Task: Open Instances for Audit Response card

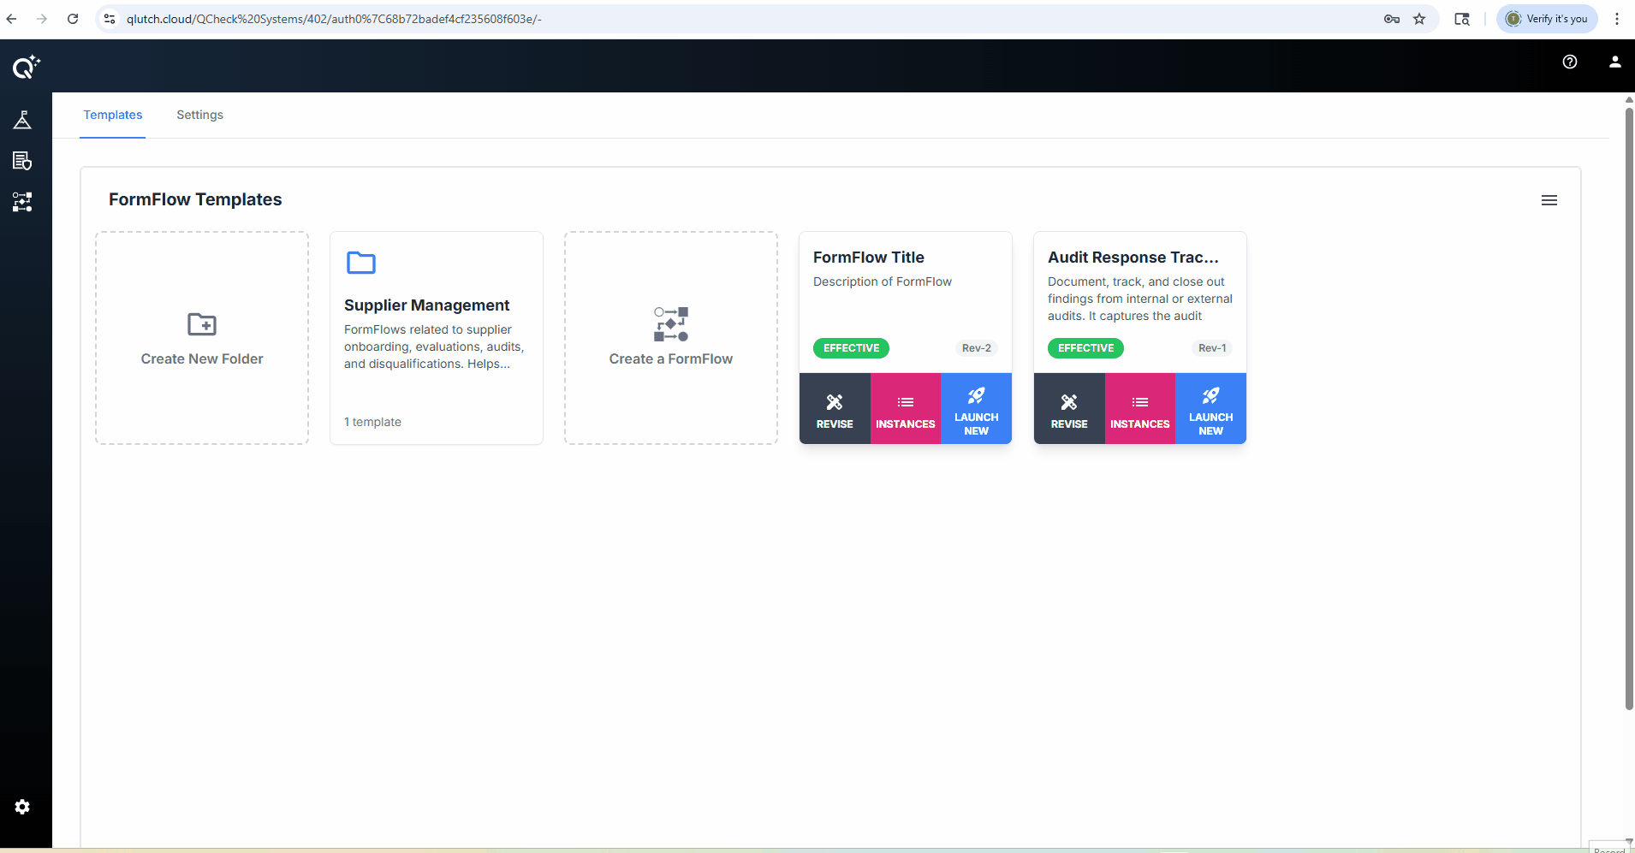Action: [1140, 409]
